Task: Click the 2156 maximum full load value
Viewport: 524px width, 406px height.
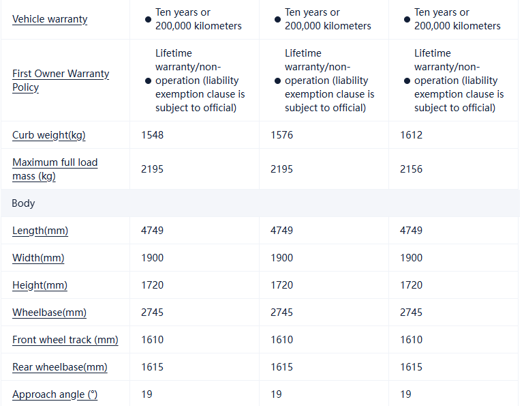Action: (x=411, y=169)
